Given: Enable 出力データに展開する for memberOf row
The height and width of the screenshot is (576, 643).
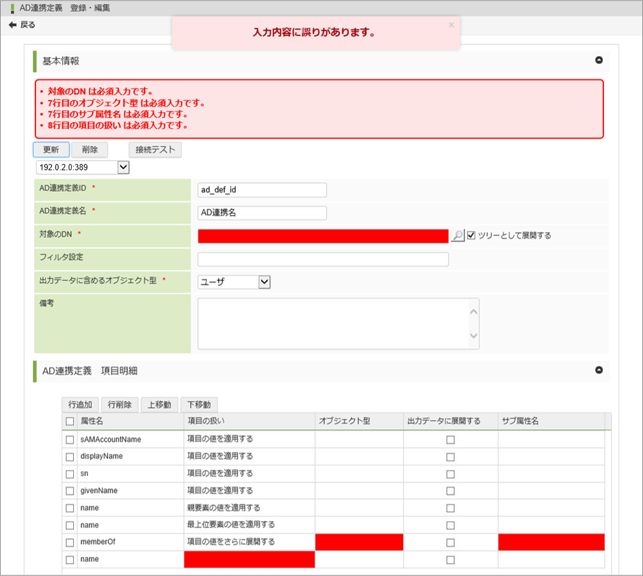Looking at the screenshot, I should [x=450, y=542].
